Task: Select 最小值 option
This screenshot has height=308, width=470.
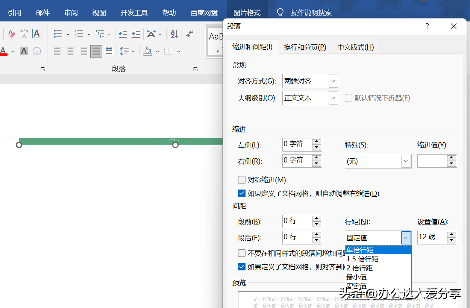Action: point(378,277)
